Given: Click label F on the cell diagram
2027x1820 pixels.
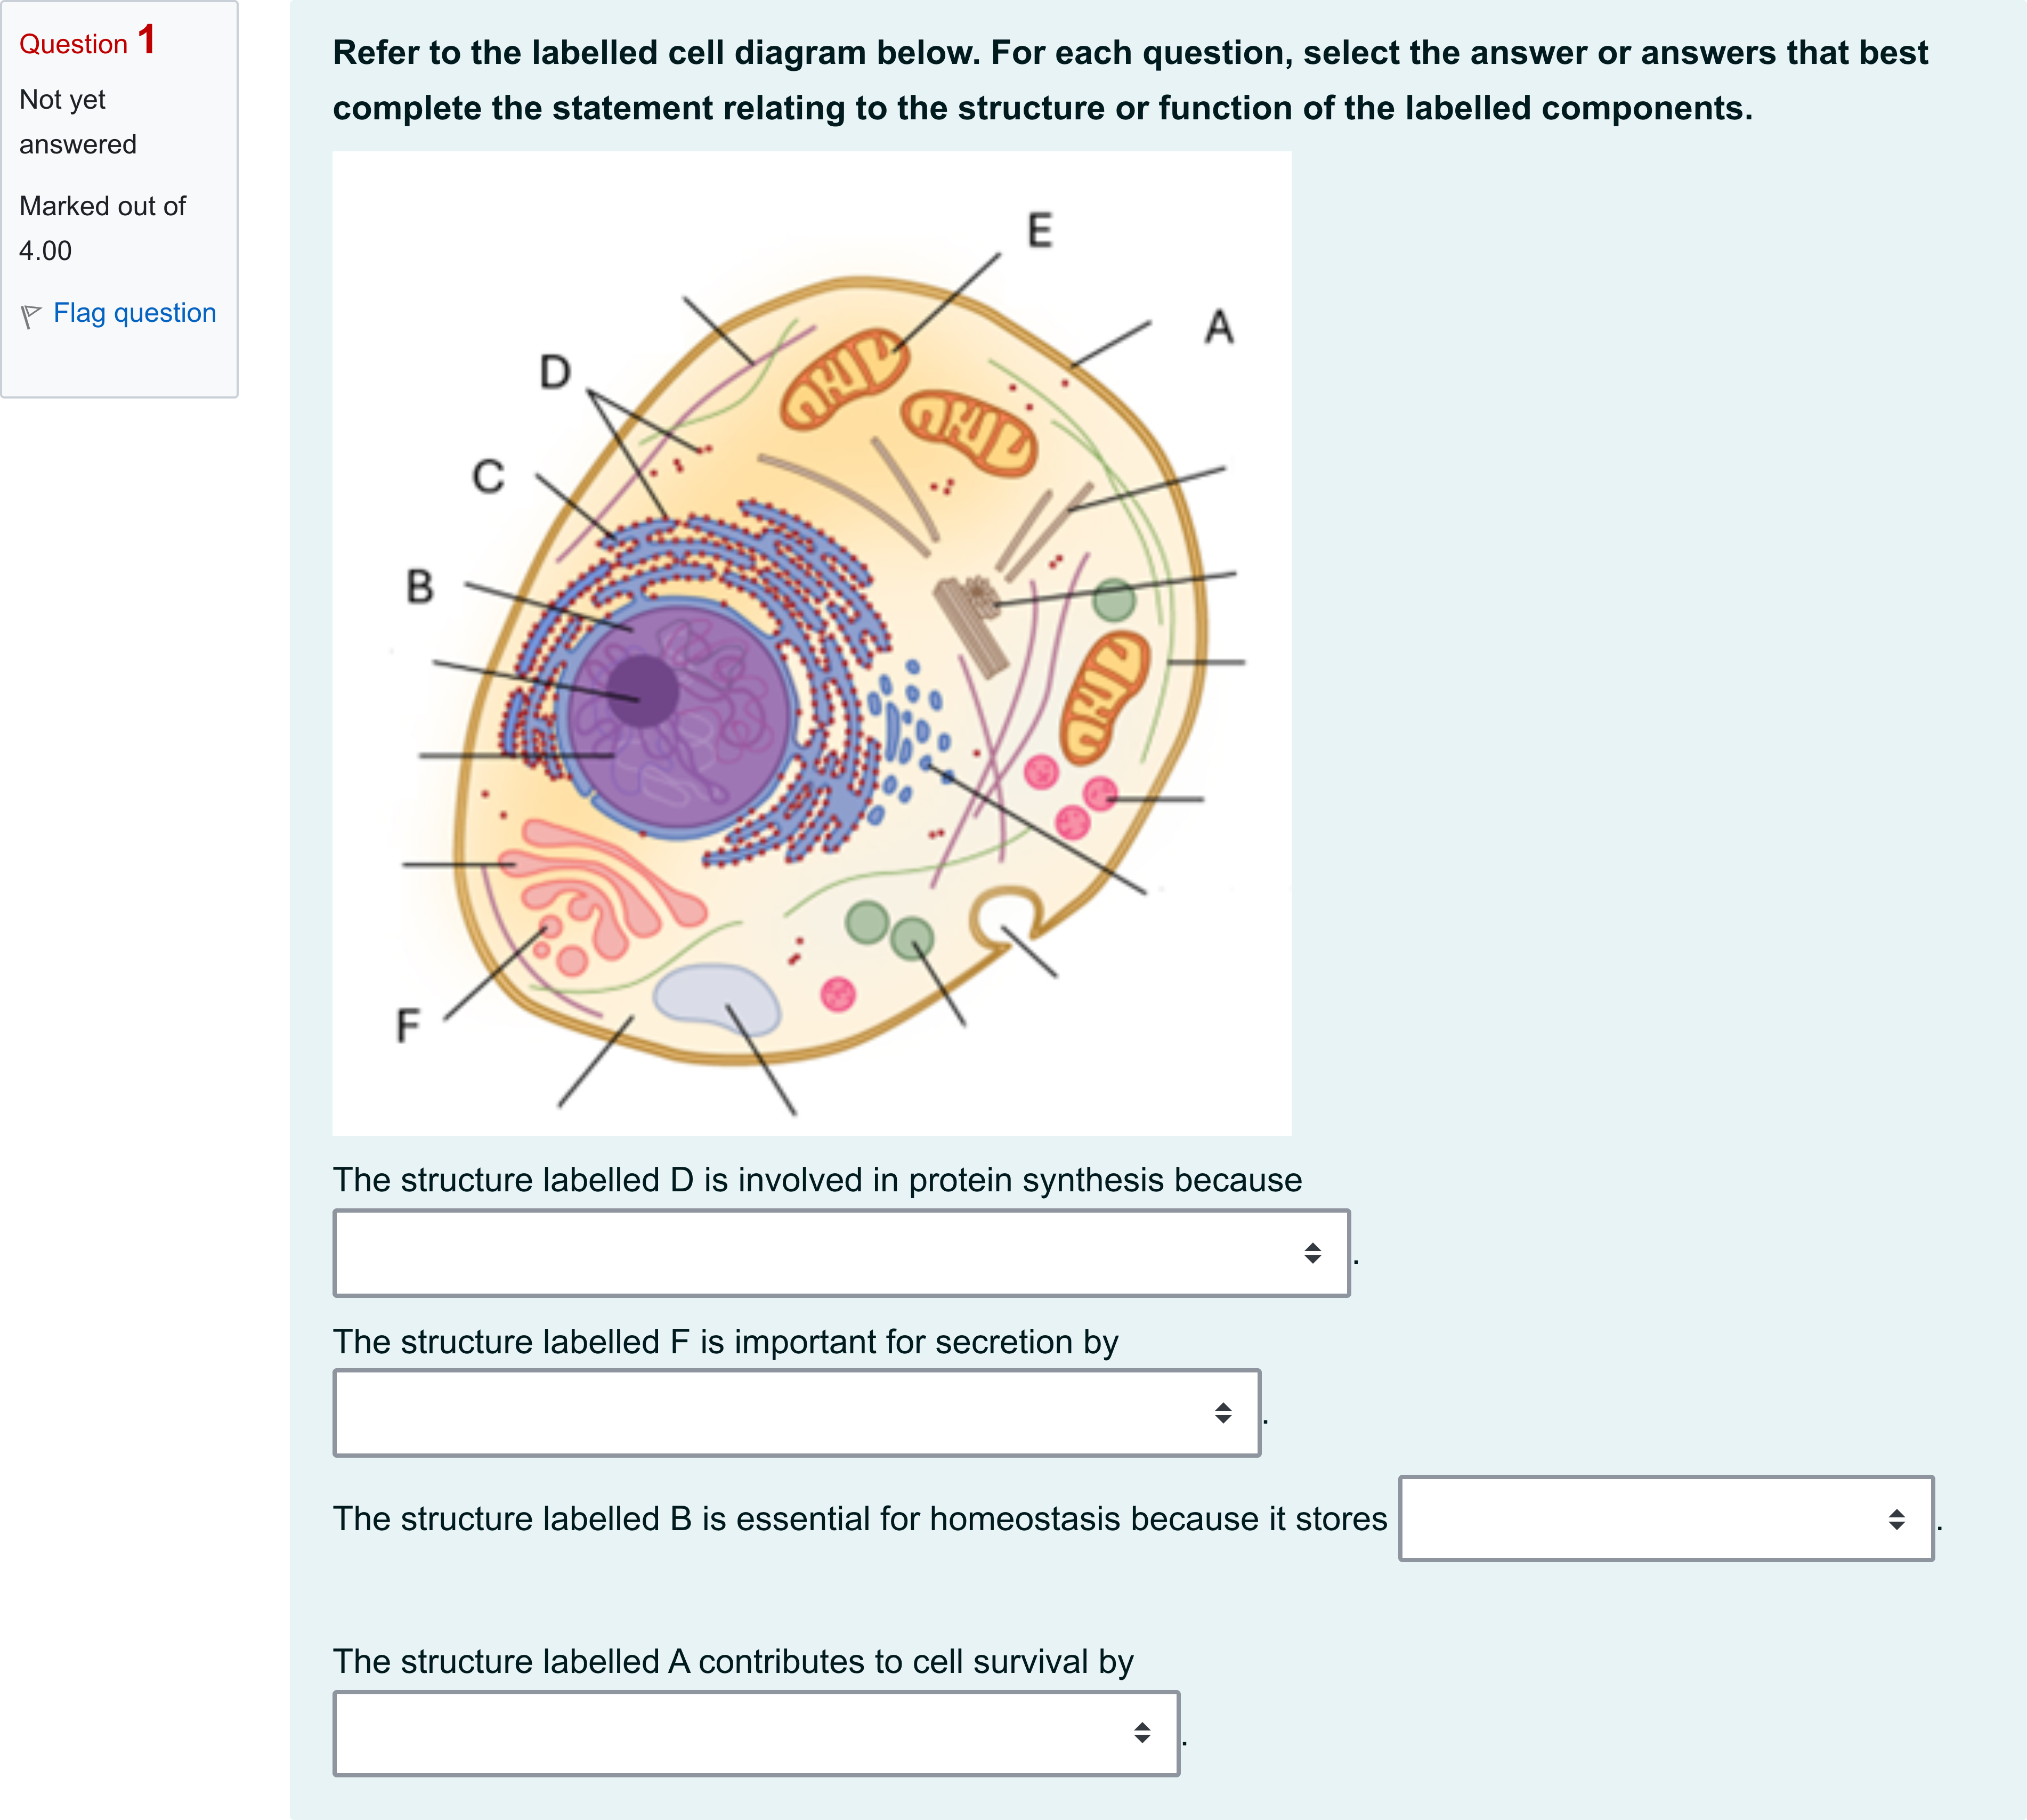Looking at the screenshot, I should tap(407, 1026).
